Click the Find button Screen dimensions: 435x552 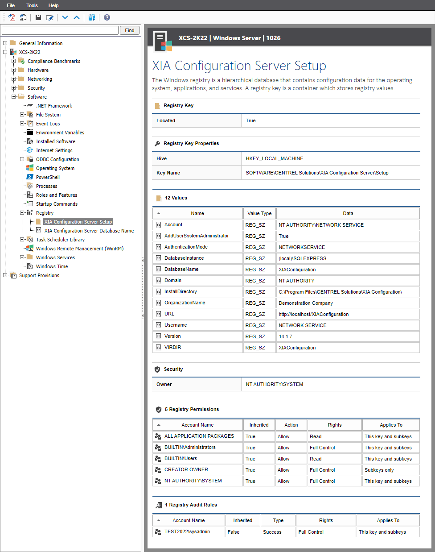pyautogui.click(x=129, y=30)
